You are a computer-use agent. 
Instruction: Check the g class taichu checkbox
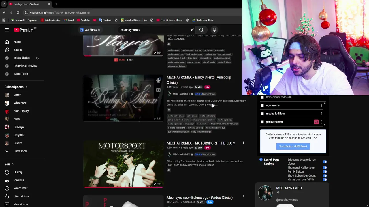(x=262, y=122)
